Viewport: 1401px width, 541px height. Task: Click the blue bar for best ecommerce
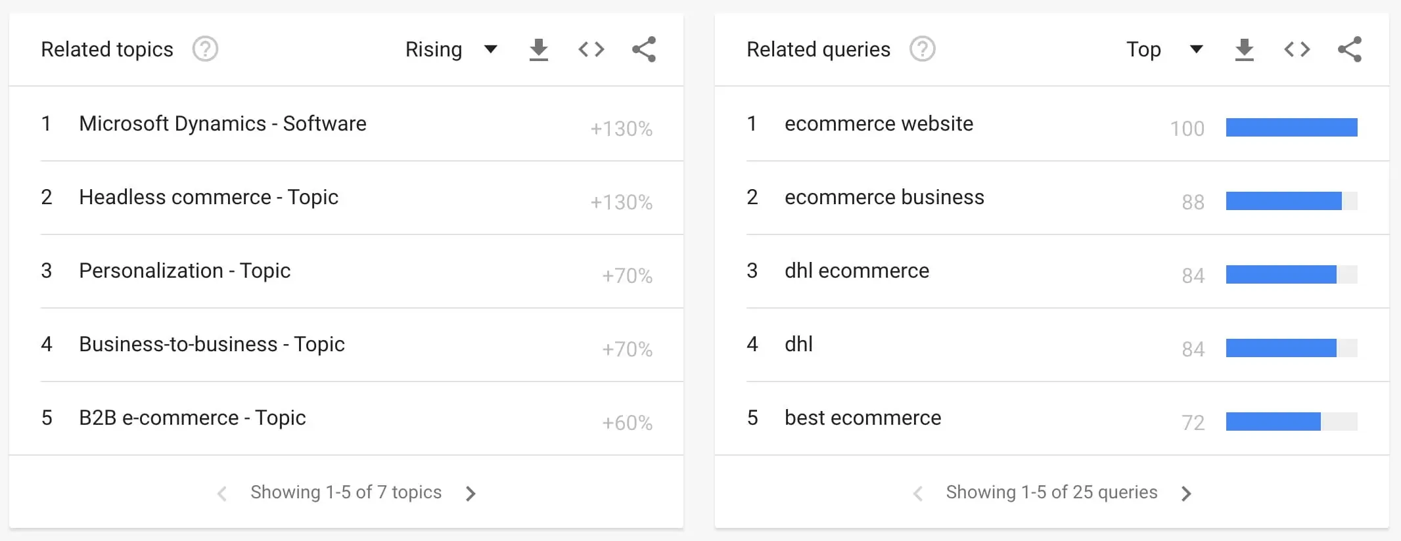[x=1273, y=422]
